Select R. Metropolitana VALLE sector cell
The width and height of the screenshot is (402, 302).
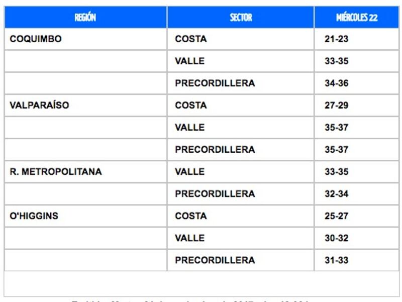point(241,172)
